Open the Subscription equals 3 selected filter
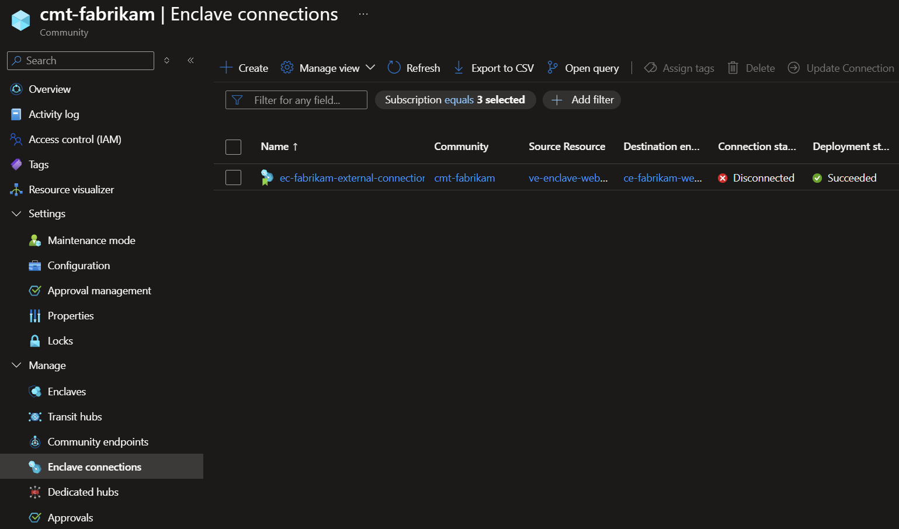This screenshot has height=529, width=899. click(x=455, y=100)
